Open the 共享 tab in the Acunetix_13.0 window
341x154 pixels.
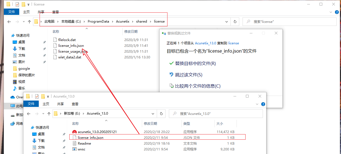pos(61,104)
